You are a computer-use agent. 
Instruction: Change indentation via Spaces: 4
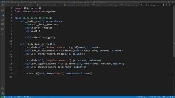(146, 97)
